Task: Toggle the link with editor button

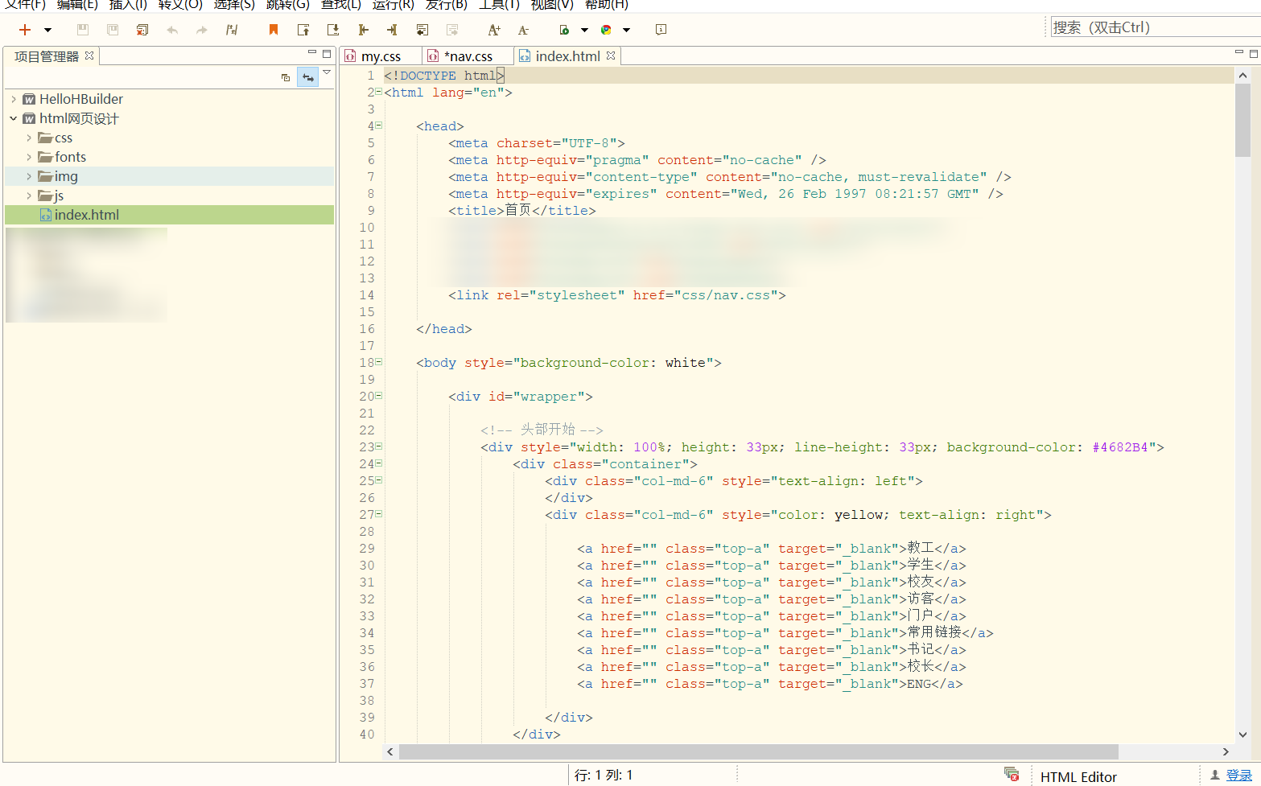Action: pos(307,77)
